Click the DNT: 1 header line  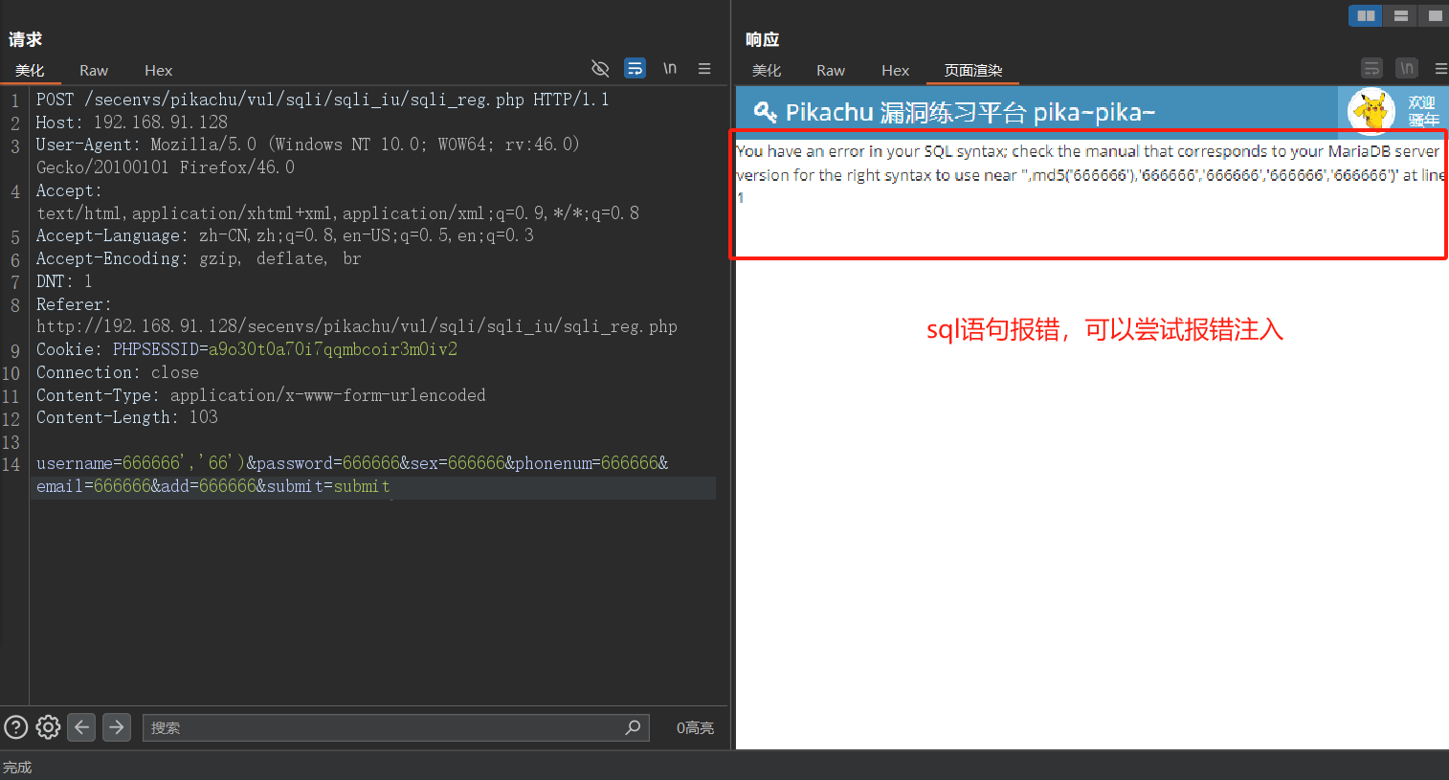pyautogui.click(x=64, y=281)
